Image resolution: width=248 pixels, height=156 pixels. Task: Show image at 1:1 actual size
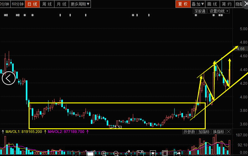pyautogui.click(x=76, y=153)
